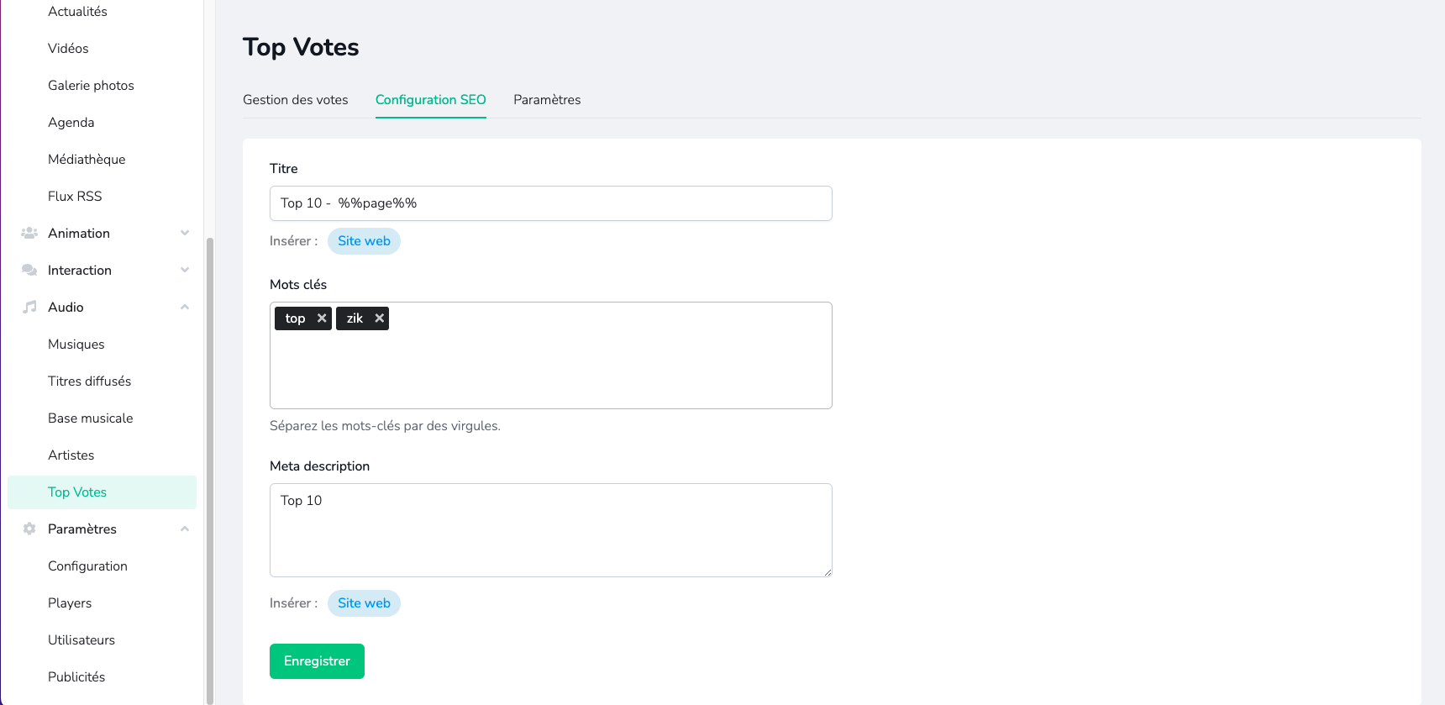Open the Paramètres tab in Top Votes
The image size is (1445, 705).
pyautogui.click(x=547, y=100)
